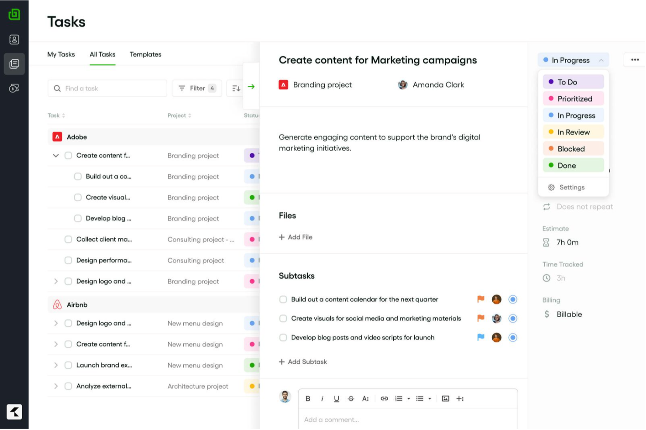Expand the Launch brand ex... task
Viewport: 646px width, 430px height.
[x=56, y=365]
